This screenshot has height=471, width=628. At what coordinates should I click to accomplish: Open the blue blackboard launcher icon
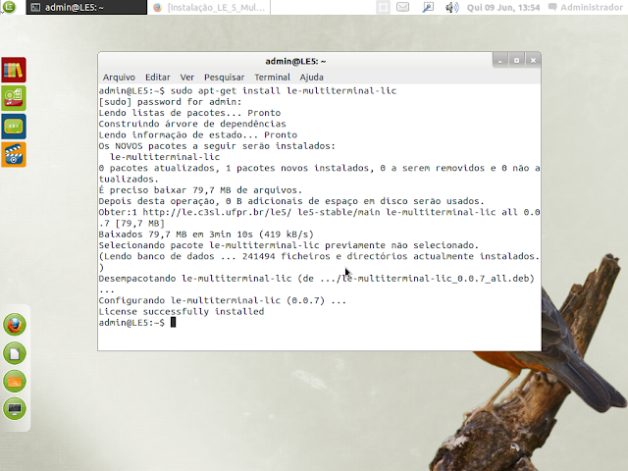pos(14,127)
